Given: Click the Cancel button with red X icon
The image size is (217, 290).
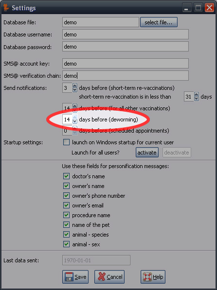Looking at the screenshot, I should (x=109, y=277).
